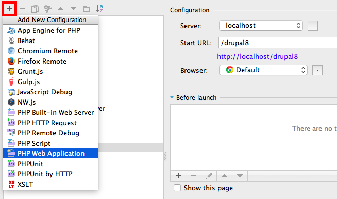Open the Server dropdown showing localhost
Screen dimensions: 337x199
tap(261, 26)
